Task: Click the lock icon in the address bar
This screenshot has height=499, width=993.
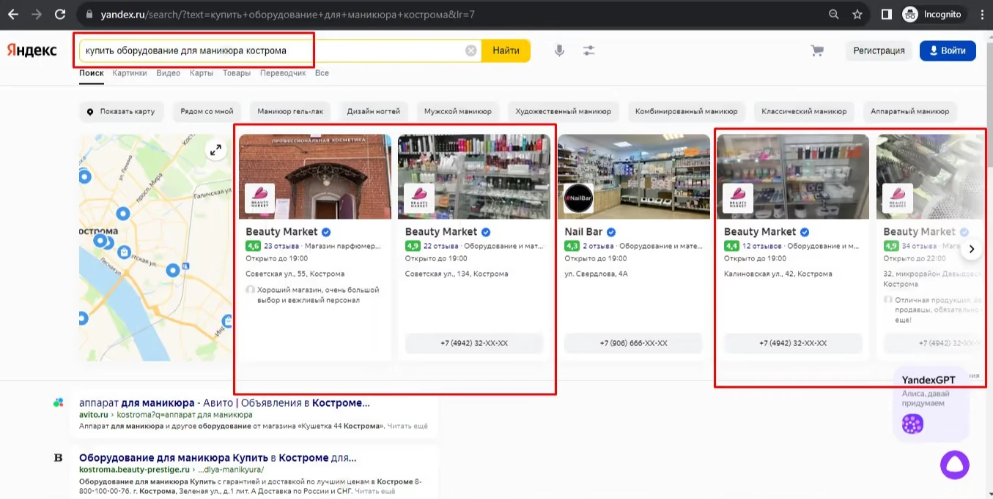Action: (x=89, y=14)
